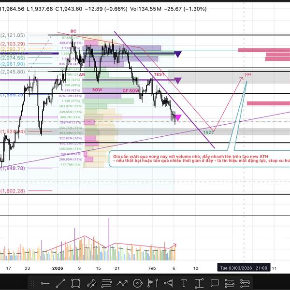290x290 pixels.
Task: Select the rectangle drawing tool
Action: tap(76, 283)
